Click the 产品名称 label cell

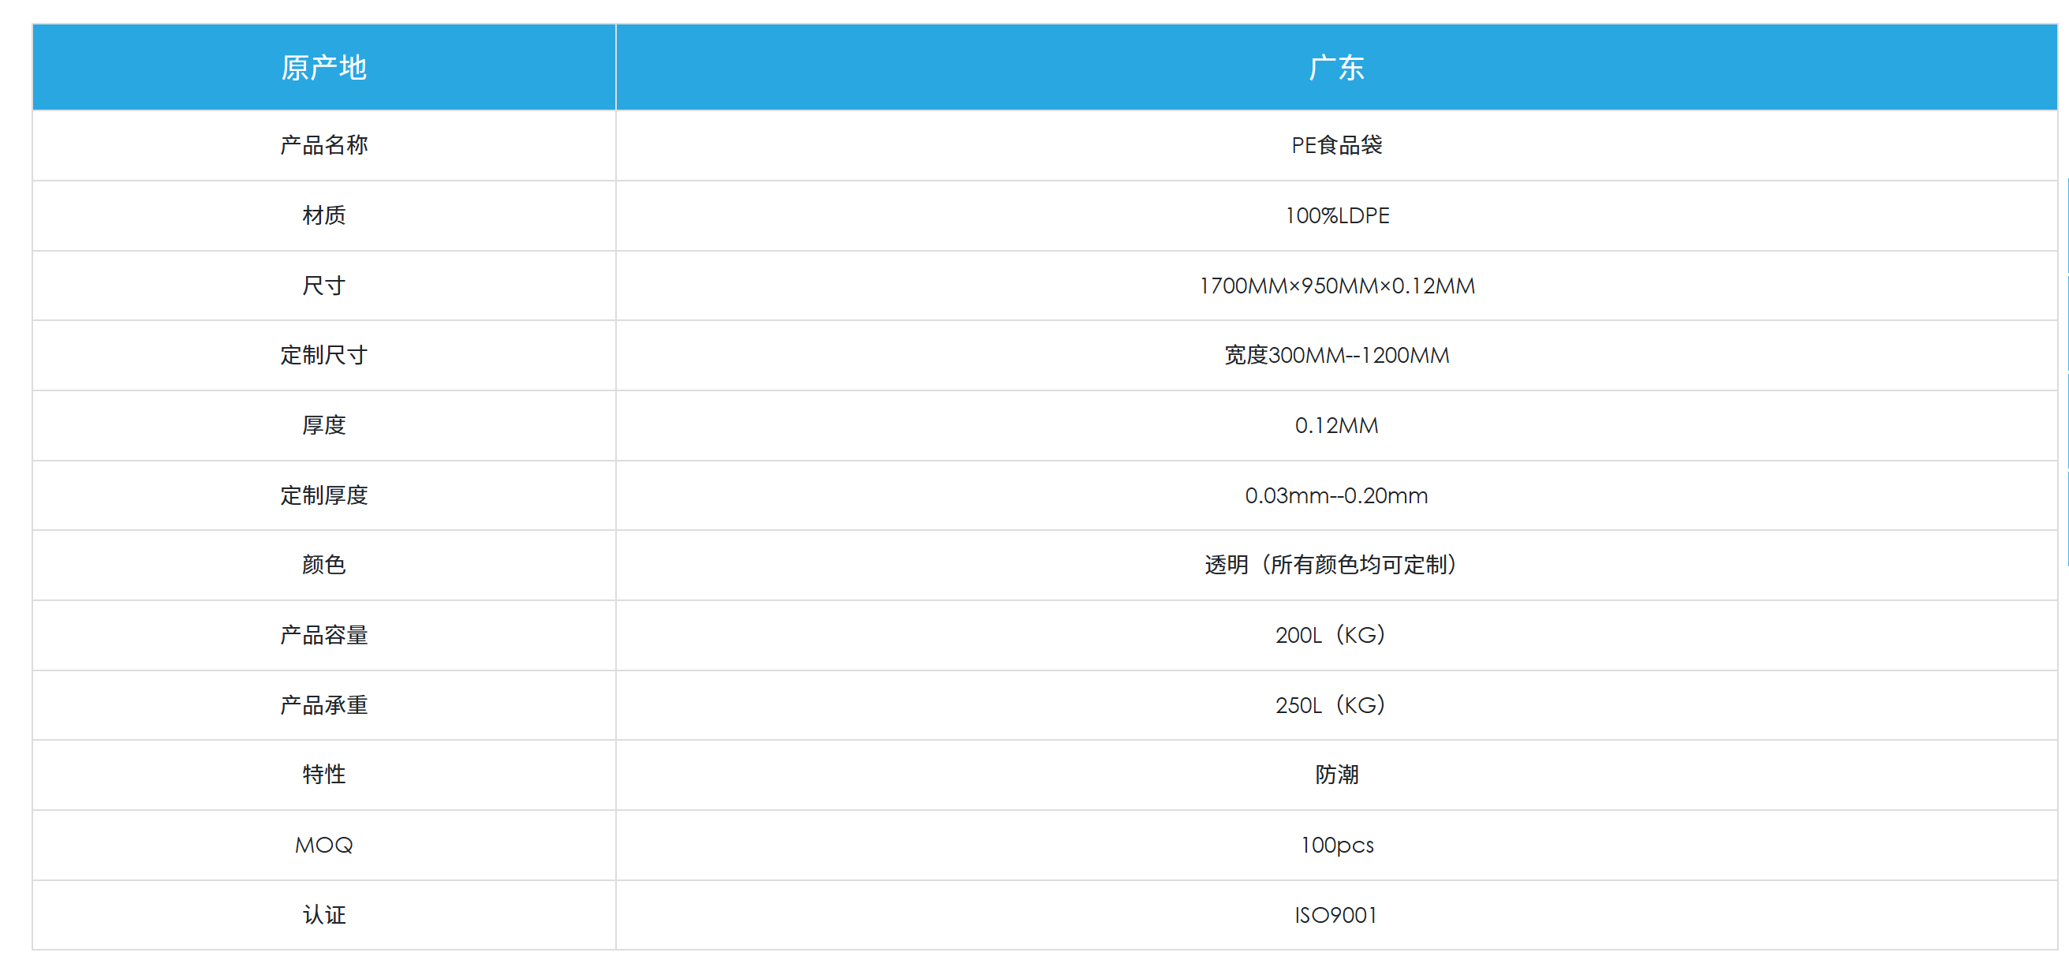click(323, 145)
